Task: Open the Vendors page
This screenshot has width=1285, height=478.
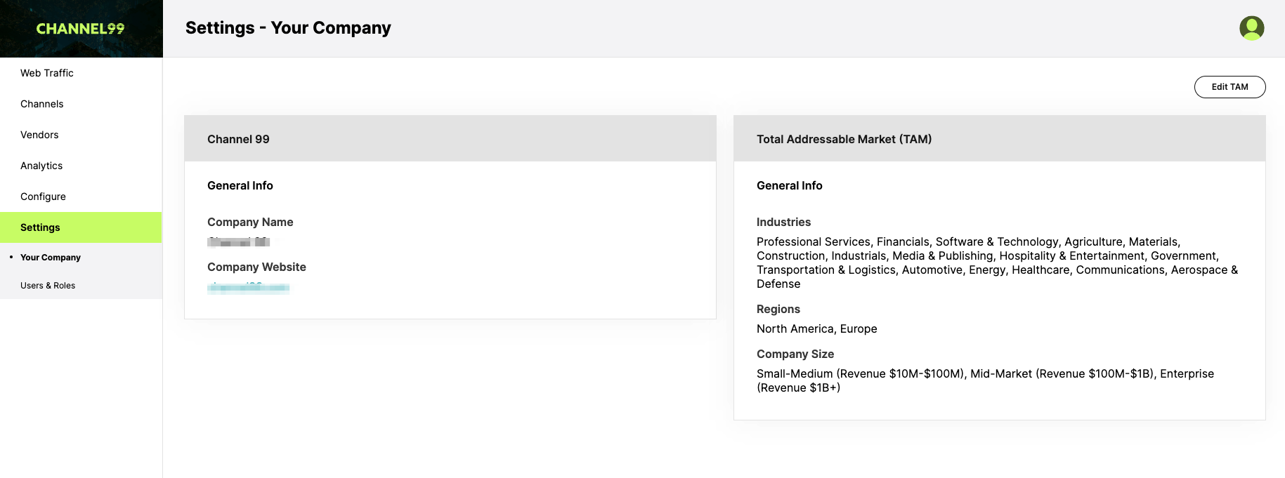Action: pyautogui.click(x=81, y=135)
